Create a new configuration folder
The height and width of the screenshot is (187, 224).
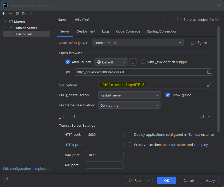click(x=24, y=14)
